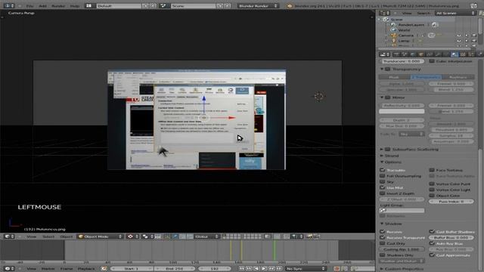Open the 3D viewport Select menu
Image resolution: width=484 pixels, height=272 pixels.
[48, 236]
